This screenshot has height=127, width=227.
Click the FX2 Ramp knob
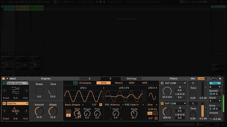click(x=134, y=114)
